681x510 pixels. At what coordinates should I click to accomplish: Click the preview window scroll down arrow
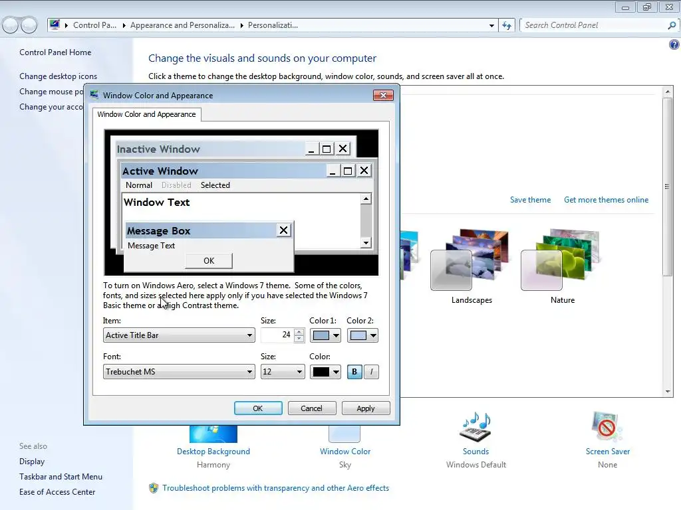coord(366,243)
